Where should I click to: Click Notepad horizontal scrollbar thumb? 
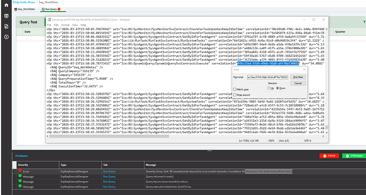coord(109,136)
